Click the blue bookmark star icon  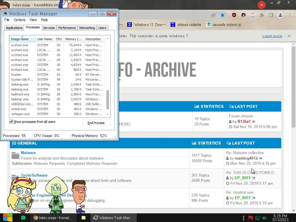pyautogui.click(x=223, y=15)
